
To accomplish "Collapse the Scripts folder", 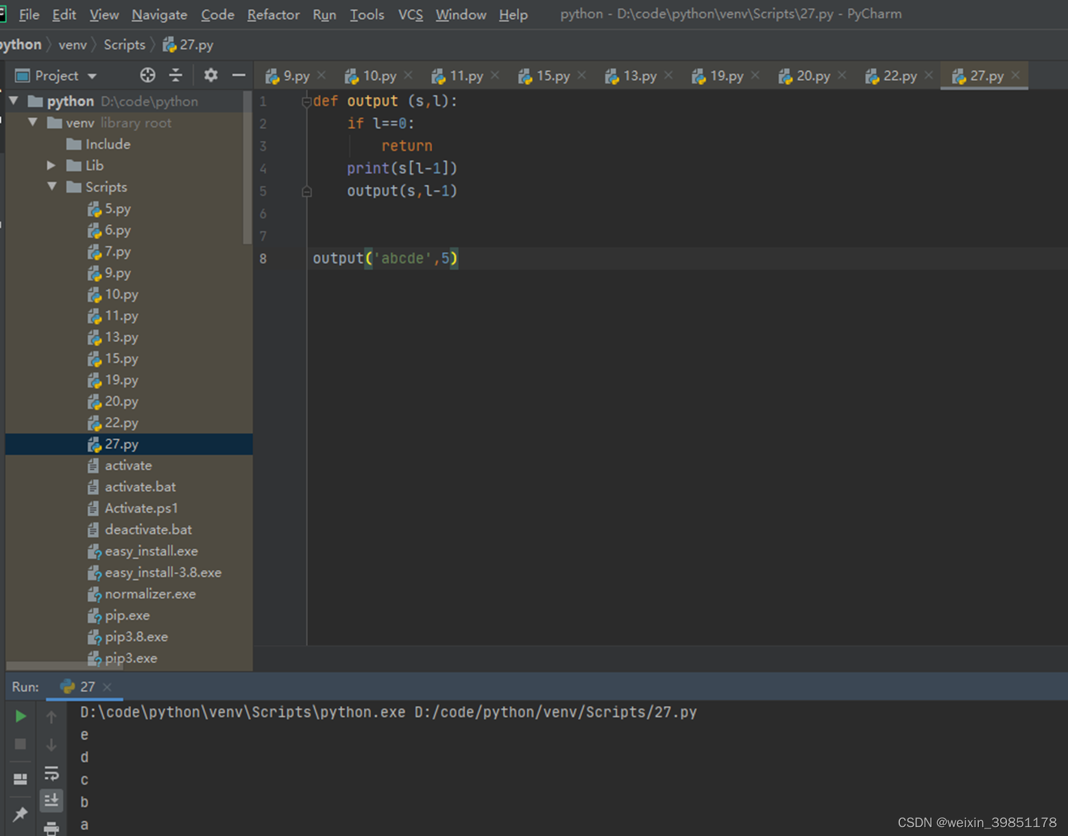I will tap(52, 186).
